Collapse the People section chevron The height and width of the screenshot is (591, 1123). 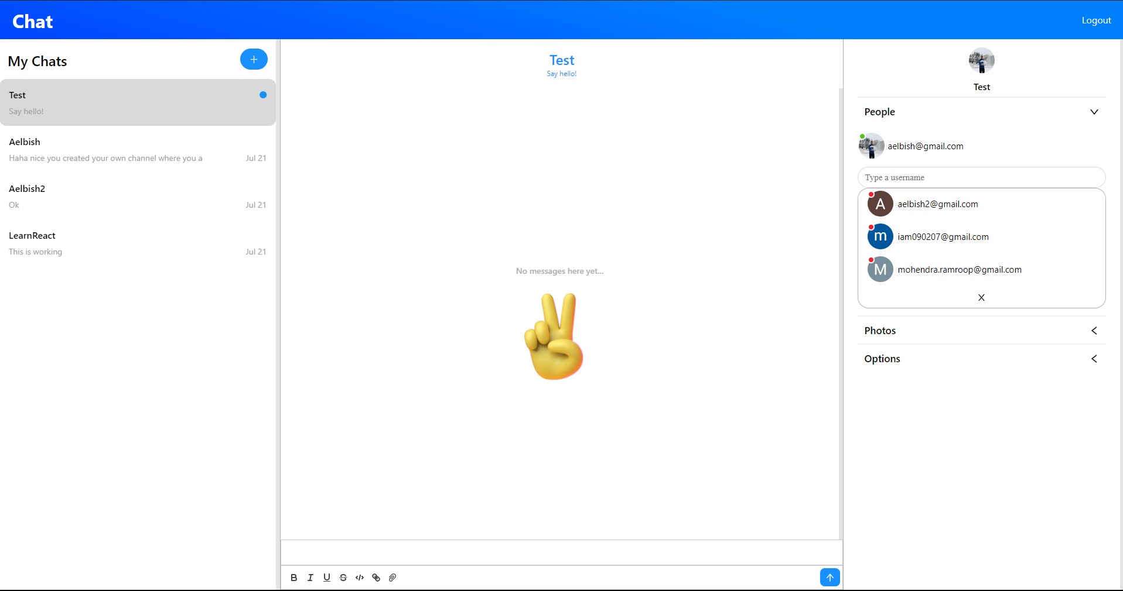(1094, 112)
